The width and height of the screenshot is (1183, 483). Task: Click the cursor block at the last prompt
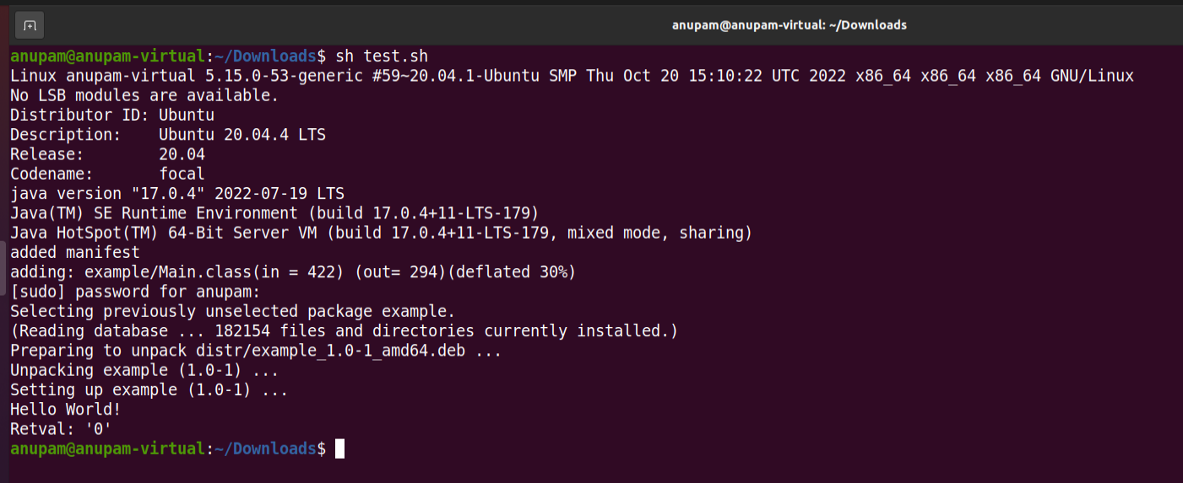click(339, 448)
